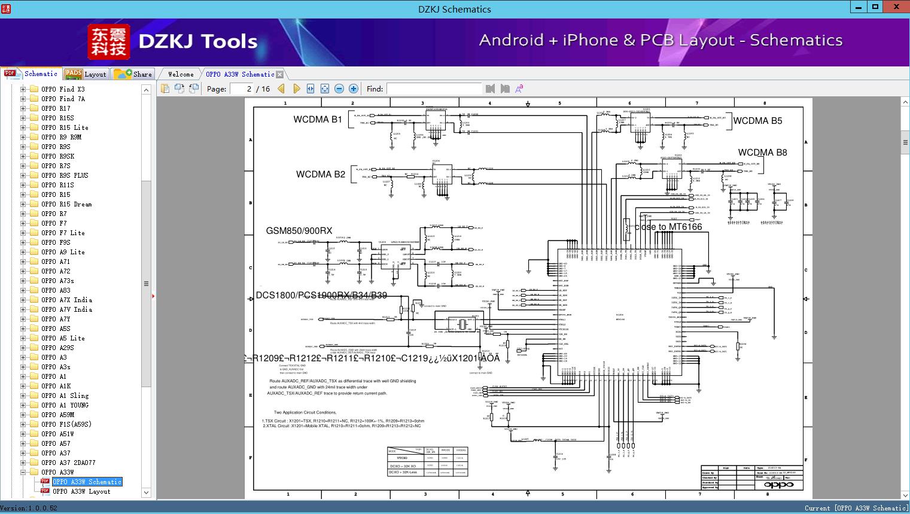Select the OPPO F1S(A59S) tree item
Screen dimensions: 910x514
66,424
